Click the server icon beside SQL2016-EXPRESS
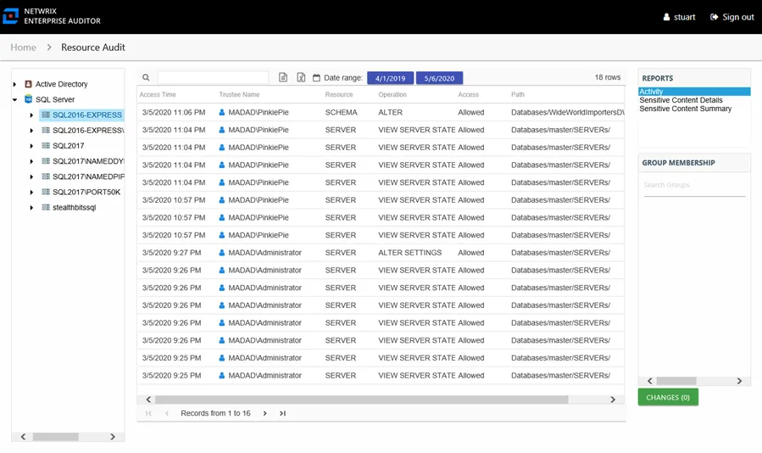762x453 pixels. (46, 115)
